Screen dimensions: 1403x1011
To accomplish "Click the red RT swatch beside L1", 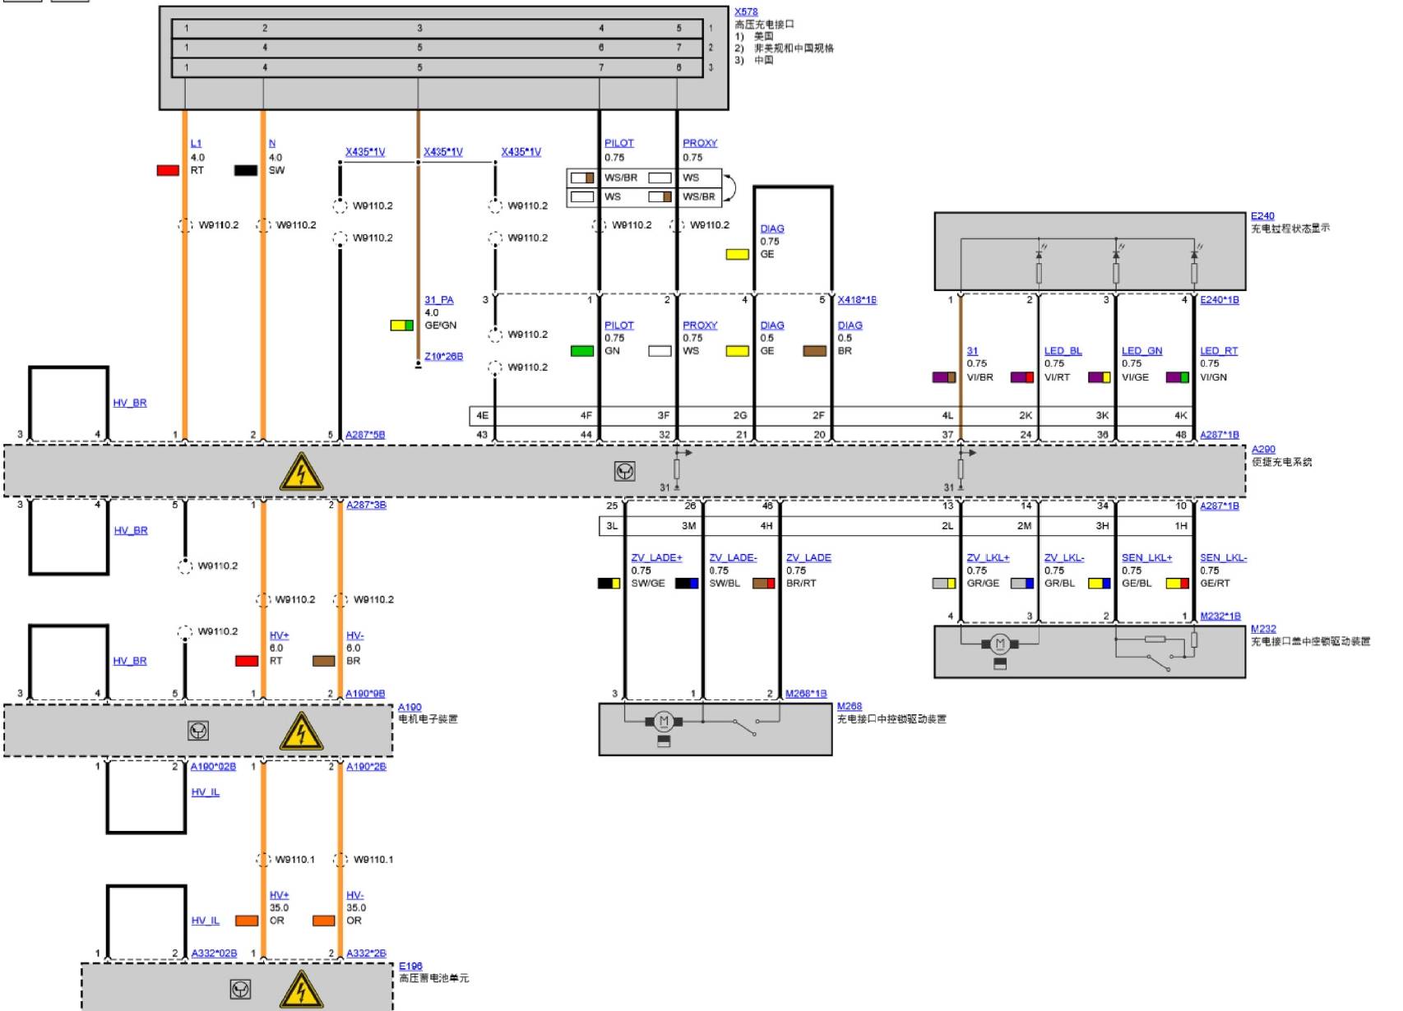I will tap(168, 170).
